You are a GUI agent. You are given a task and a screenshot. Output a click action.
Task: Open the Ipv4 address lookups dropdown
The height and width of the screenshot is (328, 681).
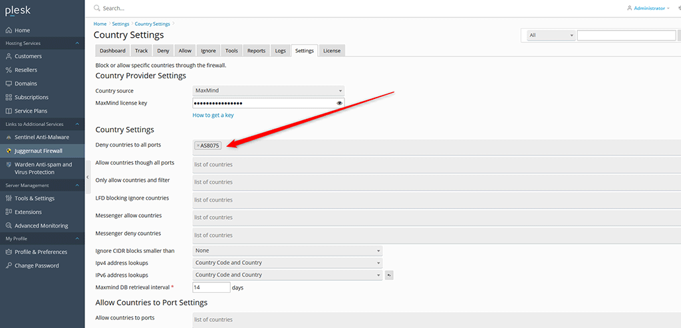pyautogui.click(x=287, y=263)
